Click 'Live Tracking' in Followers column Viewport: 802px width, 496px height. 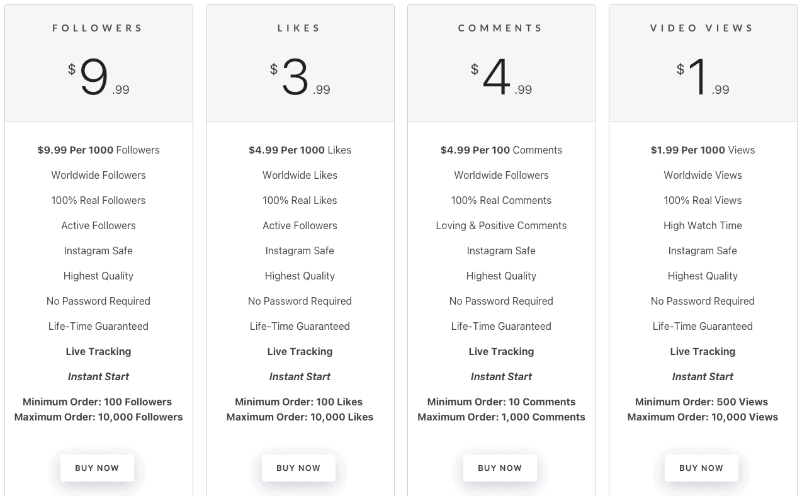click(x=98, y=351)
